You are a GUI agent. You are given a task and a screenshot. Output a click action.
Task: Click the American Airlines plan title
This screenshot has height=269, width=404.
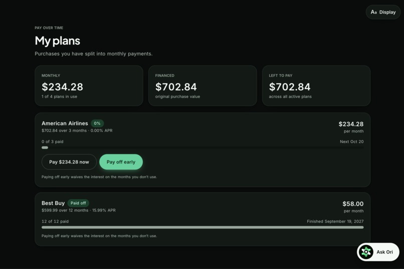65,123
